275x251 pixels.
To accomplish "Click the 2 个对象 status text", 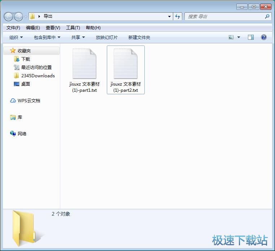I will (x=61, y=214).
